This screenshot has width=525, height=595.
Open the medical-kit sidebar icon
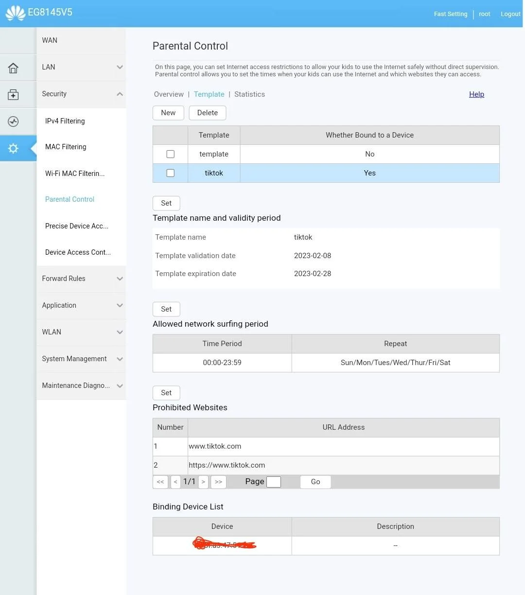click(13, 95)
